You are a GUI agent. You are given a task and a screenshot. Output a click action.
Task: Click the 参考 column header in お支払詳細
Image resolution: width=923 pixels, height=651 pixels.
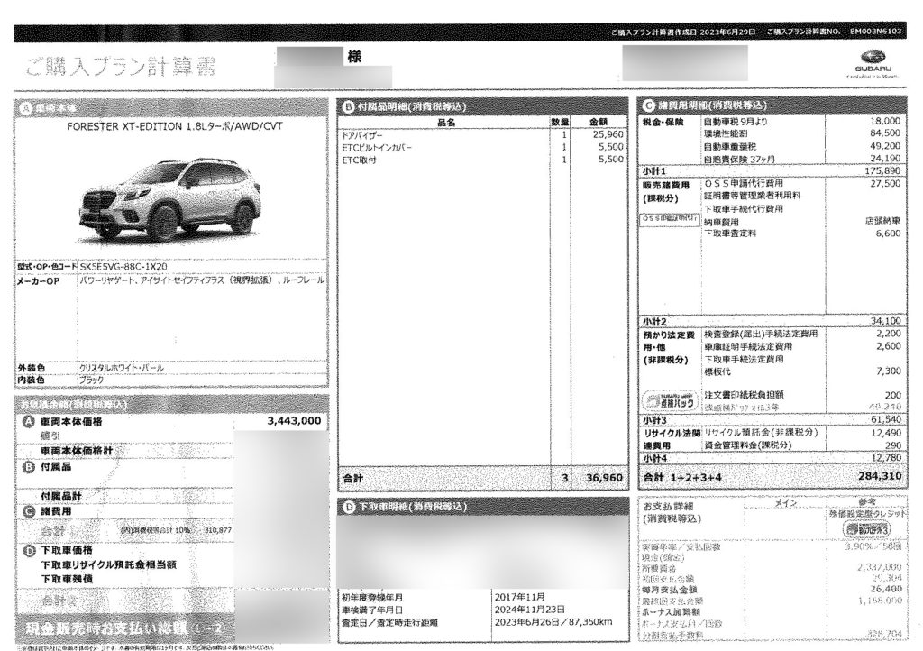click(864, 500)
